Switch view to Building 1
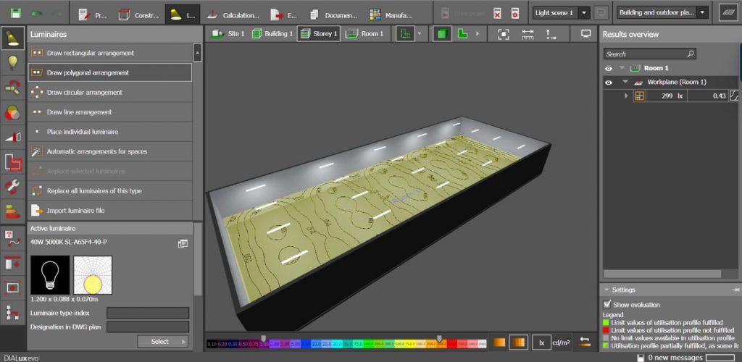 (272, 33)
